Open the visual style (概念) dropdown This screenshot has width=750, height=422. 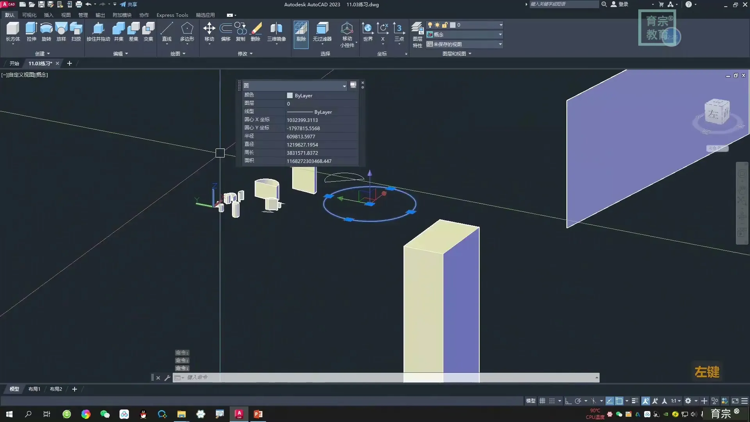click(500, 34)
